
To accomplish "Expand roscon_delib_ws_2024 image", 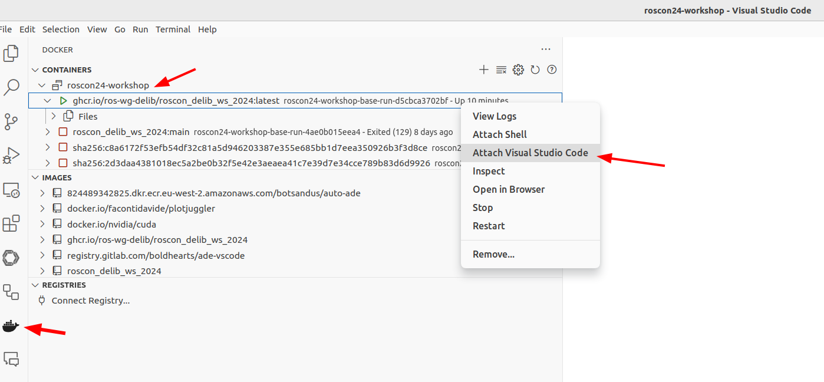I will point(42,271).
